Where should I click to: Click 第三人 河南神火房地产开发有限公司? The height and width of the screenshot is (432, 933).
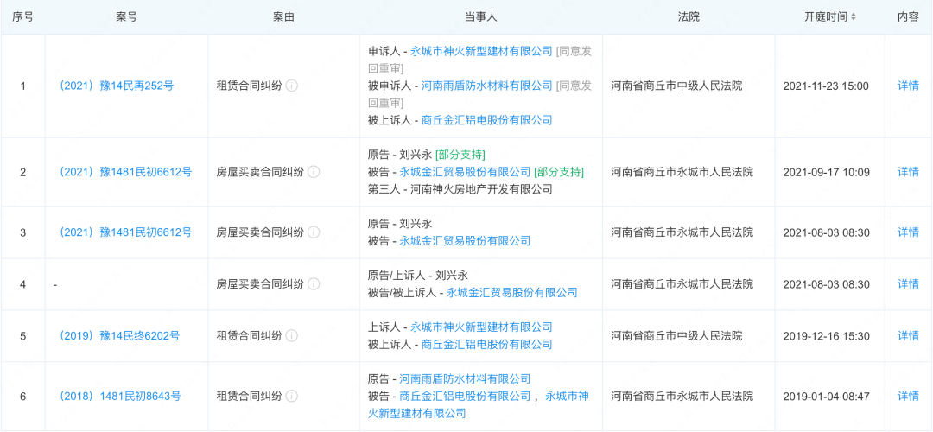point(460,190)
